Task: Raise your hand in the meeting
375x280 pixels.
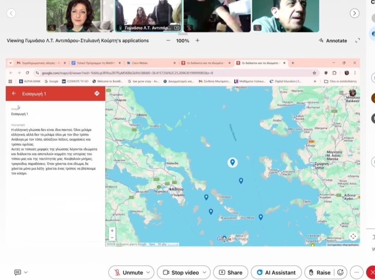Action: tap(318, 272)
